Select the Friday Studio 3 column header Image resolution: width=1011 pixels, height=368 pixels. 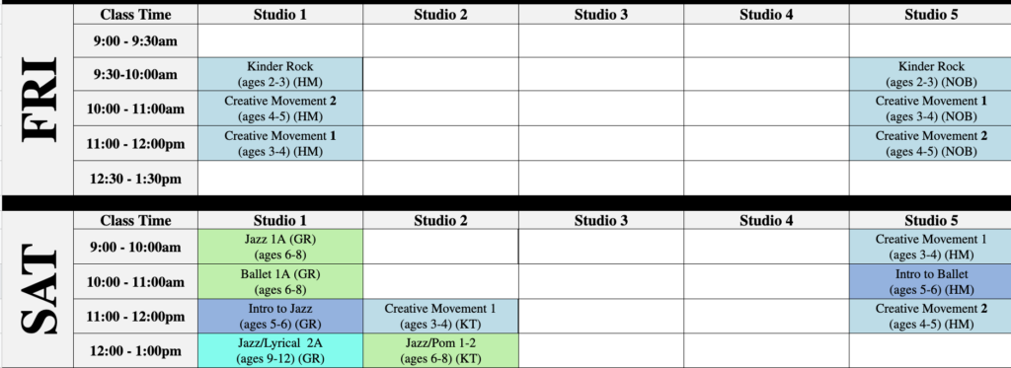(601, 14)
